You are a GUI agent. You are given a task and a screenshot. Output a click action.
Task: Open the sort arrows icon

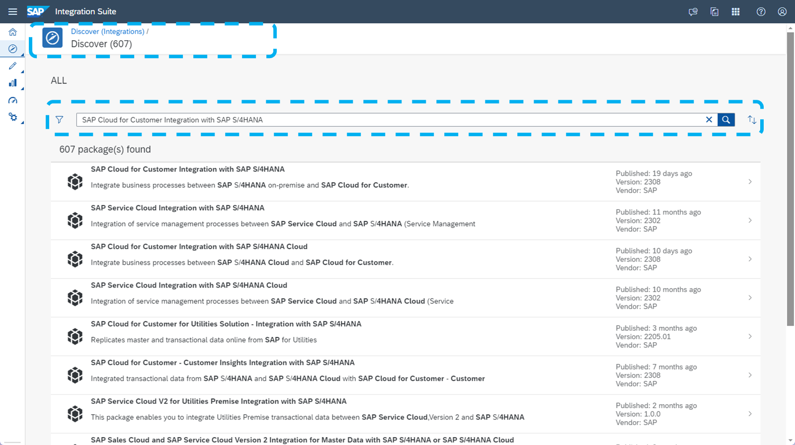[x=752, y=120]
